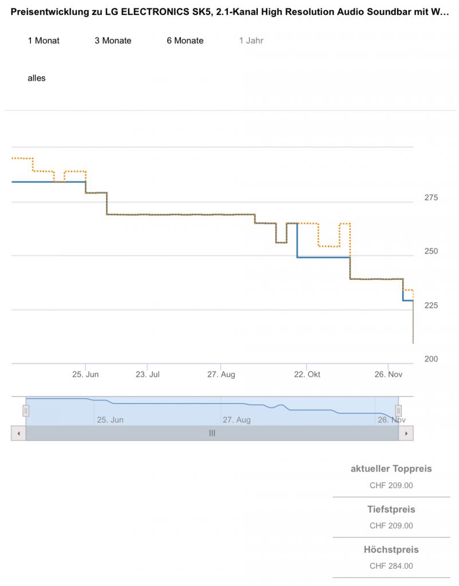This screenshot has height=586, width=459.
Task: Click the right navigator range handle
Action: tap(398, 410)
